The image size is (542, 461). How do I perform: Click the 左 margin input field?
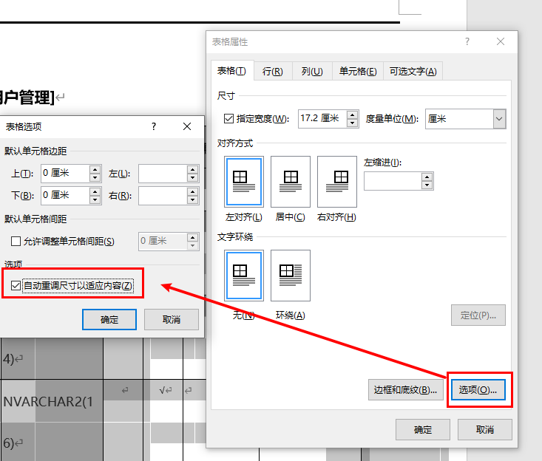point(163,174)
